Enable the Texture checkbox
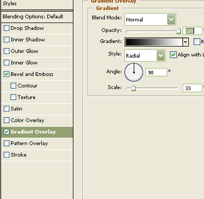 pos(13,97)
